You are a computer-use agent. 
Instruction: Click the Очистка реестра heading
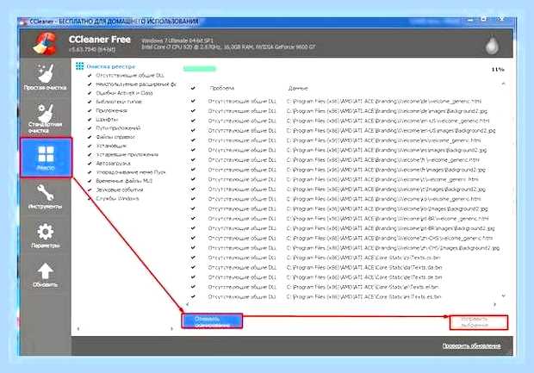111,66
